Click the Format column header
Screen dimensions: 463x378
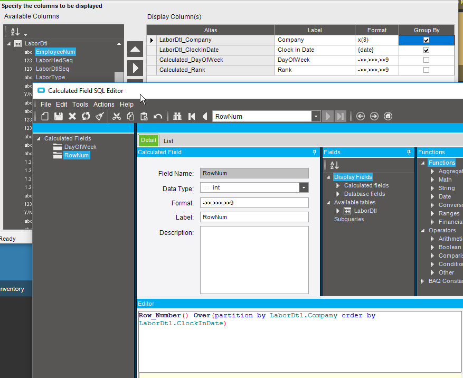376,30
